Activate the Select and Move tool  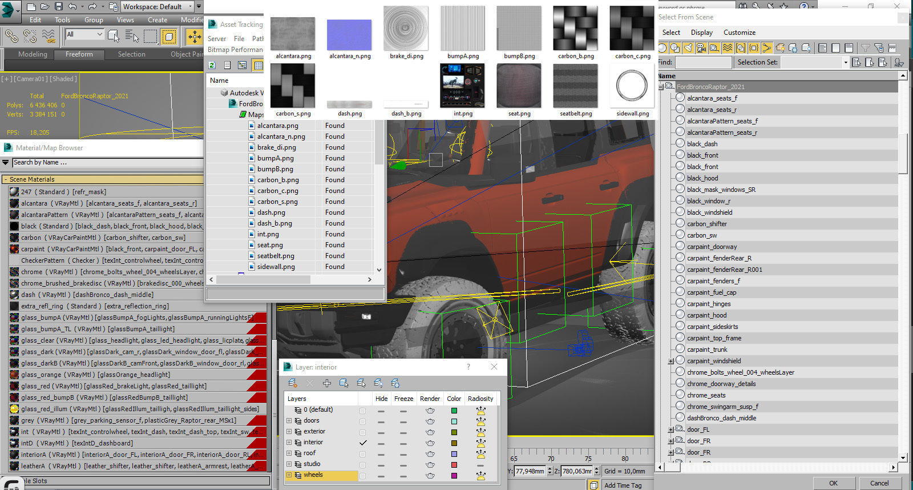click(x=195, y=37)
